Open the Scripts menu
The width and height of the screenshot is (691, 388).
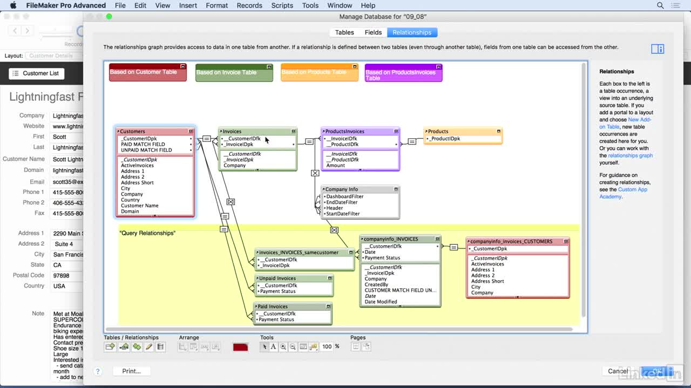(282, 5)
